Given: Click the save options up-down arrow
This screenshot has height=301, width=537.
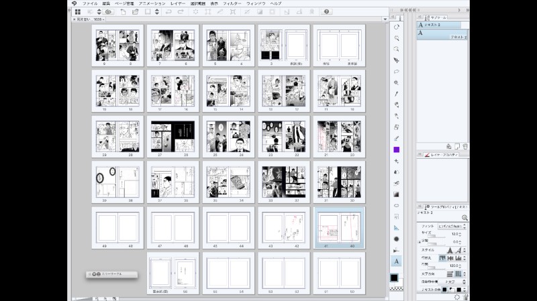Looking at the screenshot, I should tap(157, 11).
